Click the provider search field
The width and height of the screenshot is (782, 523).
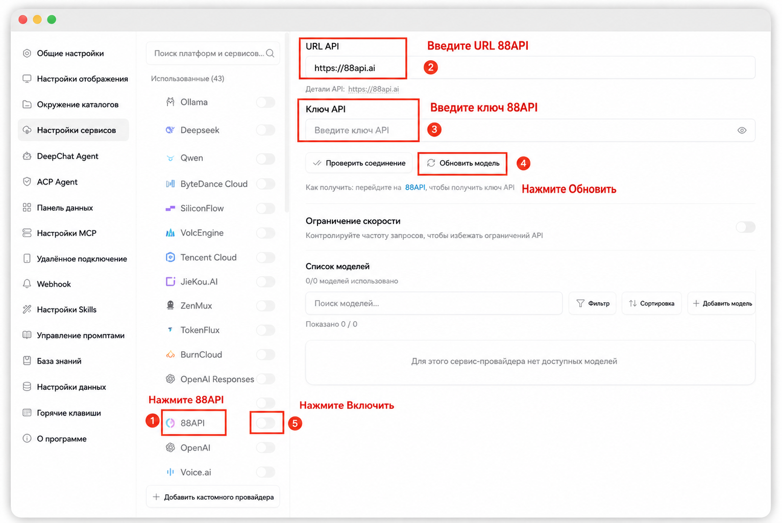coord(213,53)
